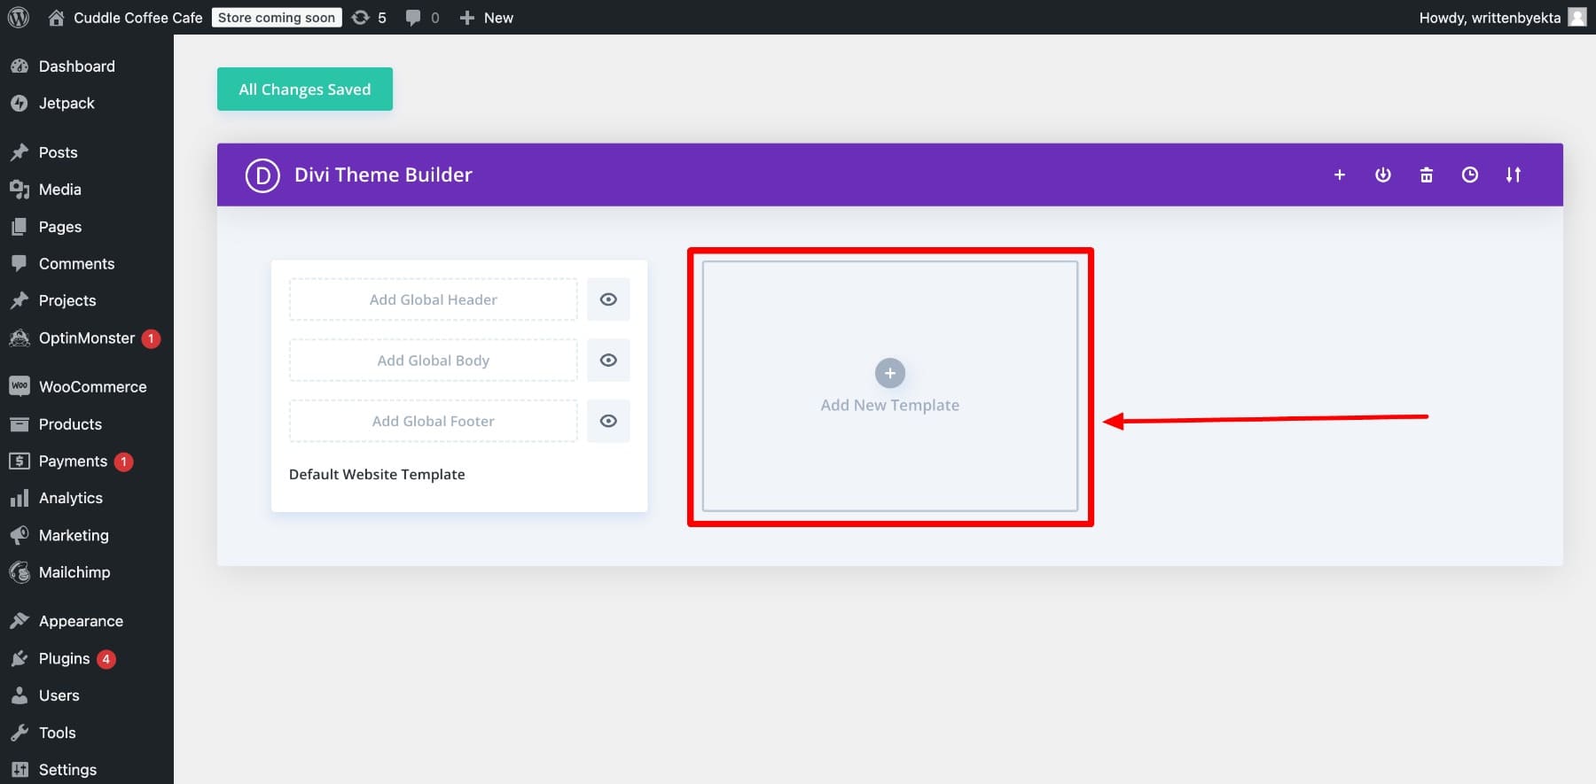Click the Tools wrench icon
The image size is (1596, 784).
pyautogui.click(x=20, y=734)
